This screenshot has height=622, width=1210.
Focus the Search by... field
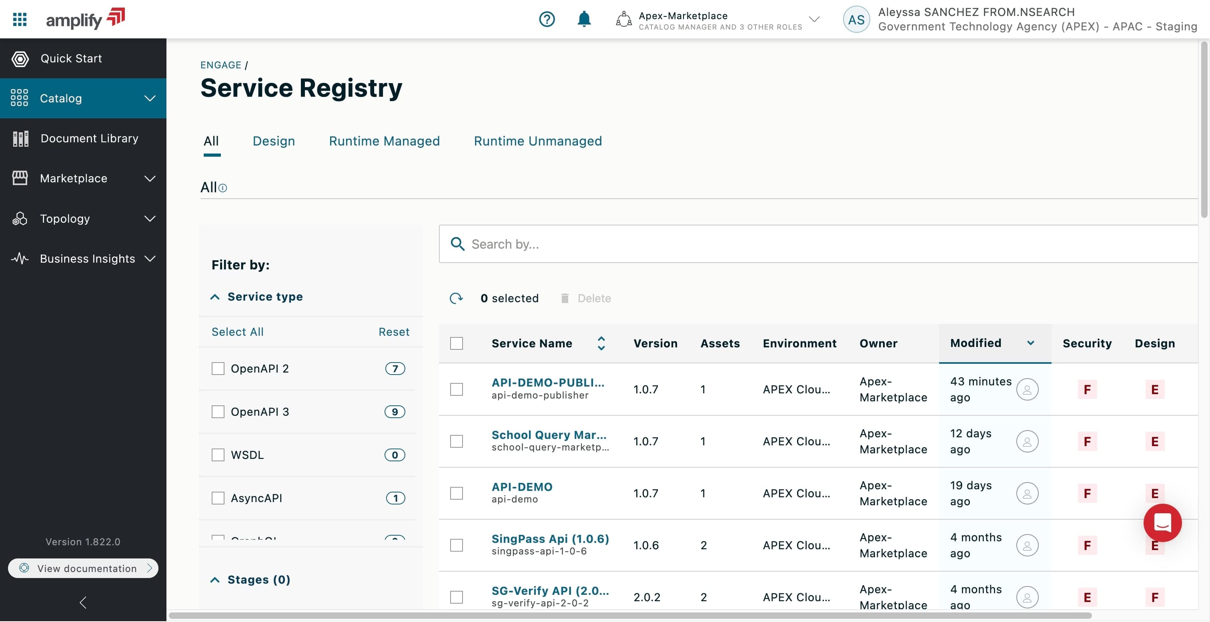(x=818, y=244)
